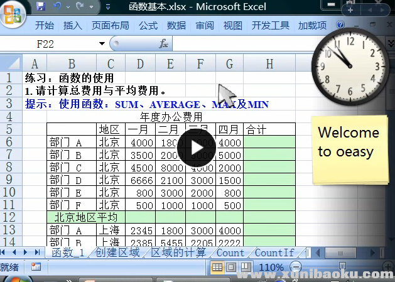This screenshot has width=395, height=282.
Task: Open the 公式 (Formulas) ribbon tab
Action: coord(148,26)
